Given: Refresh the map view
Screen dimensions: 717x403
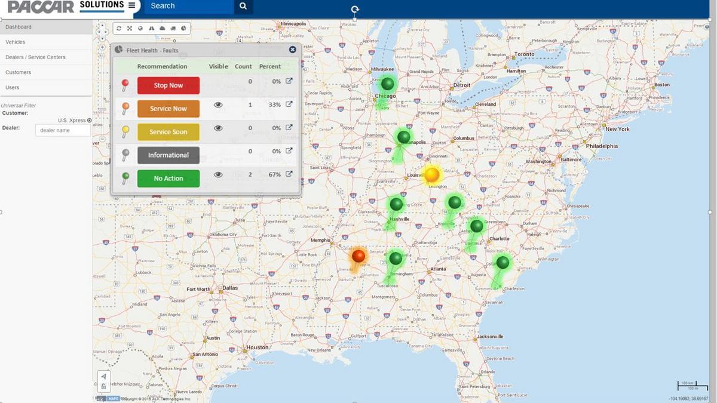Looking at the screenshot, I should [118, 27].
